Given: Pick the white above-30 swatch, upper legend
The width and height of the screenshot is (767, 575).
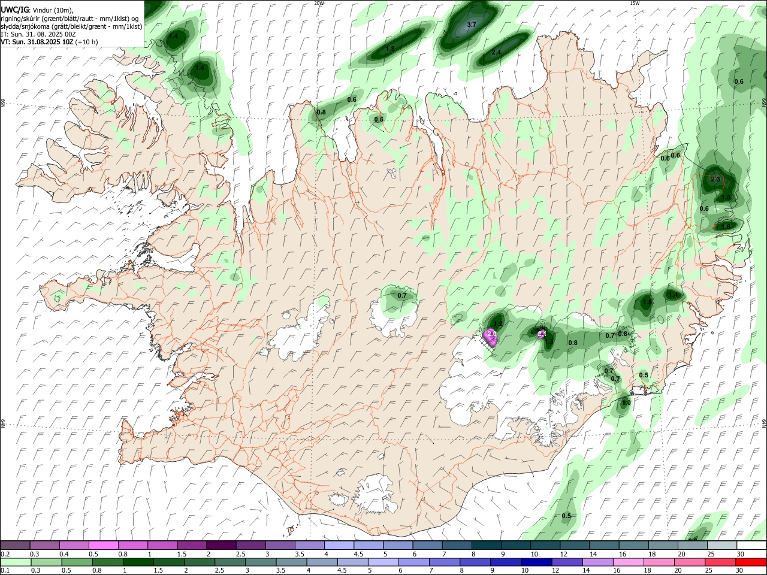Looking at the screenshot, I should point(752,546).
